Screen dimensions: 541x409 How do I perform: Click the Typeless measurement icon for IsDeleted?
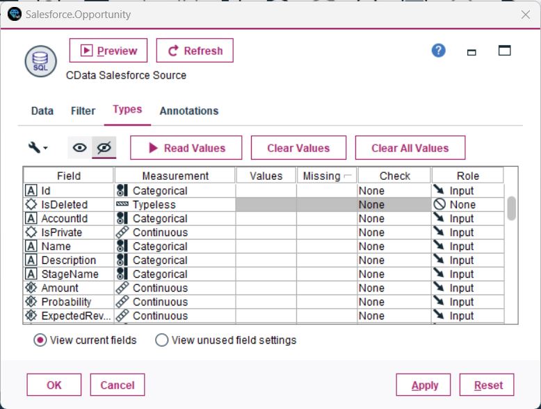pos(122,205)
